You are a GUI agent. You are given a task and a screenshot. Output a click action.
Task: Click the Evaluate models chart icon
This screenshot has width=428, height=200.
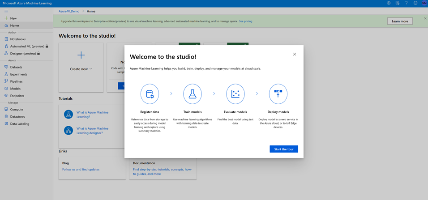pos(235,94)
